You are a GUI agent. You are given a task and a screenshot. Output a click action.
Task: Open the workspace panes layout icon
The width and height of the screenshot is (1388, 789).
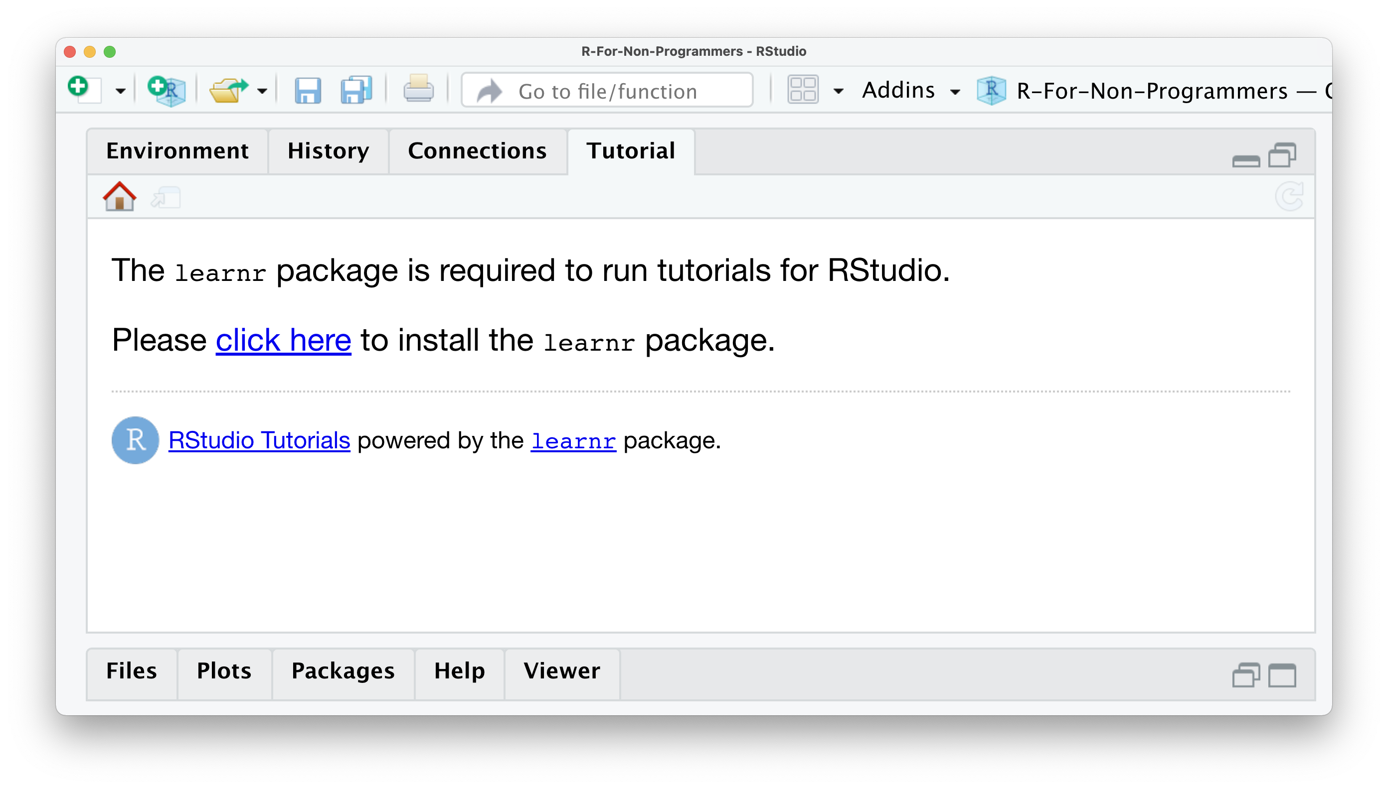tap(803, 90)
